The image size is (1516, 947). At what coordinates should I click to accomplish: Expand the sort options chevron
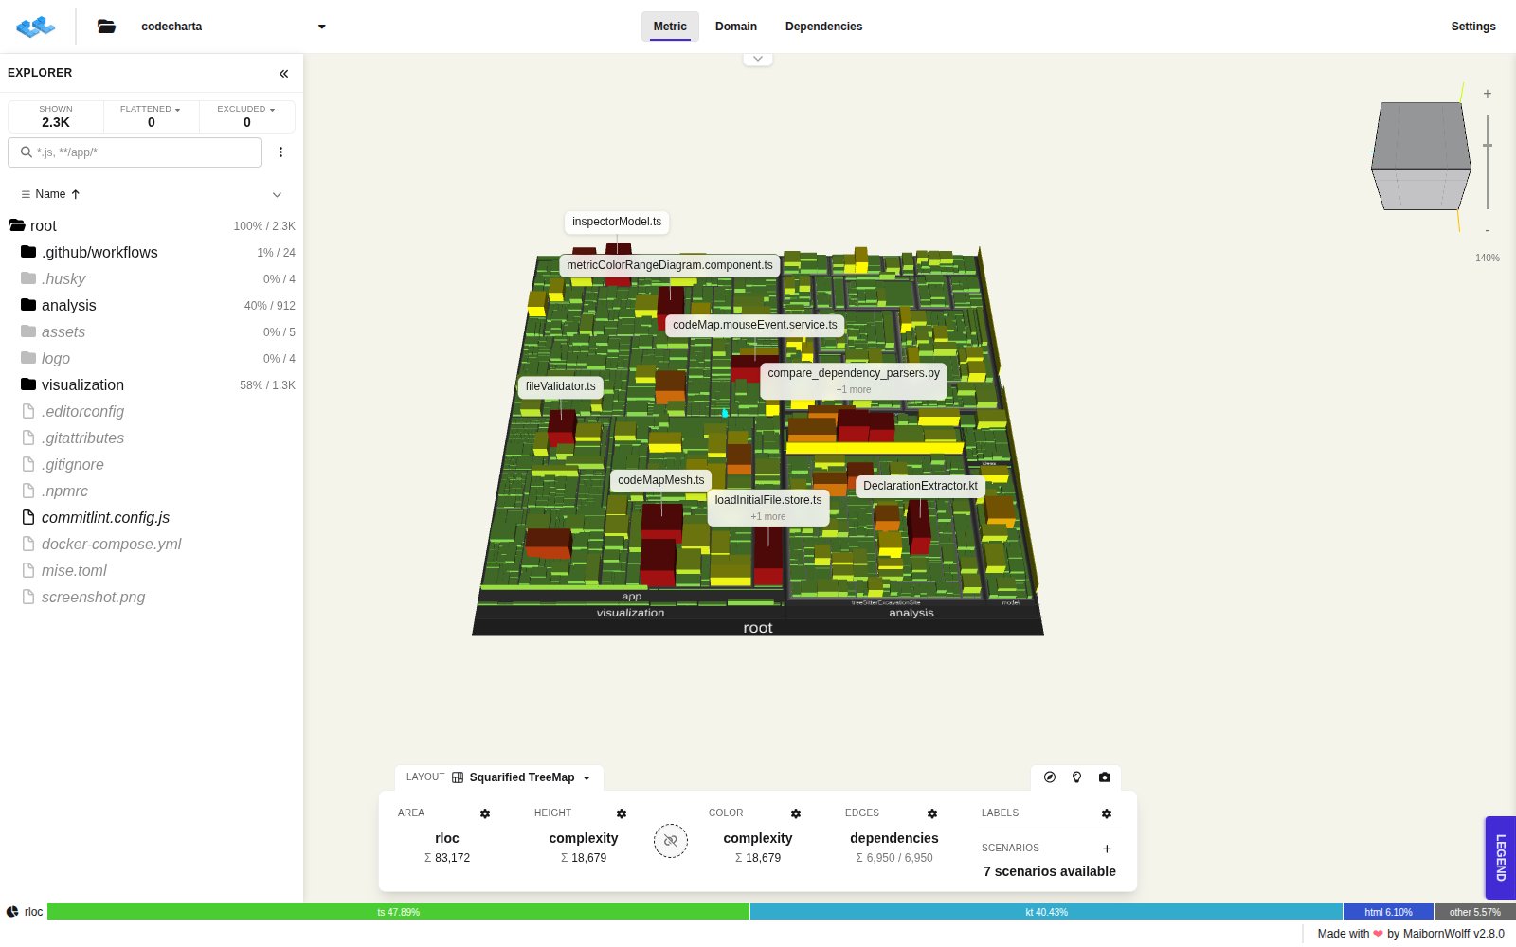(277, 195)
